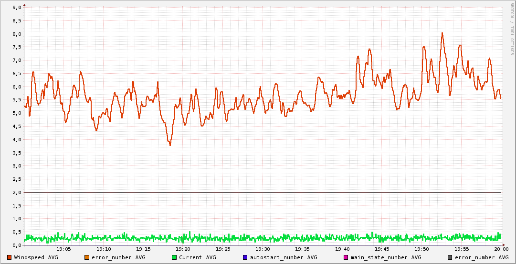The image size is (516, 264).
Task: Click the 19:45 time axis label
Action: 382,249
